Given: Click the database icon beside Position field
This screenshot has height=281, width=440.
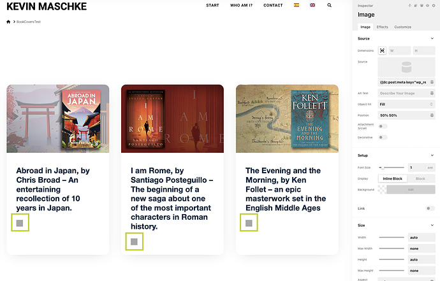Looking at the screenshot, I should tap(431, 115).
